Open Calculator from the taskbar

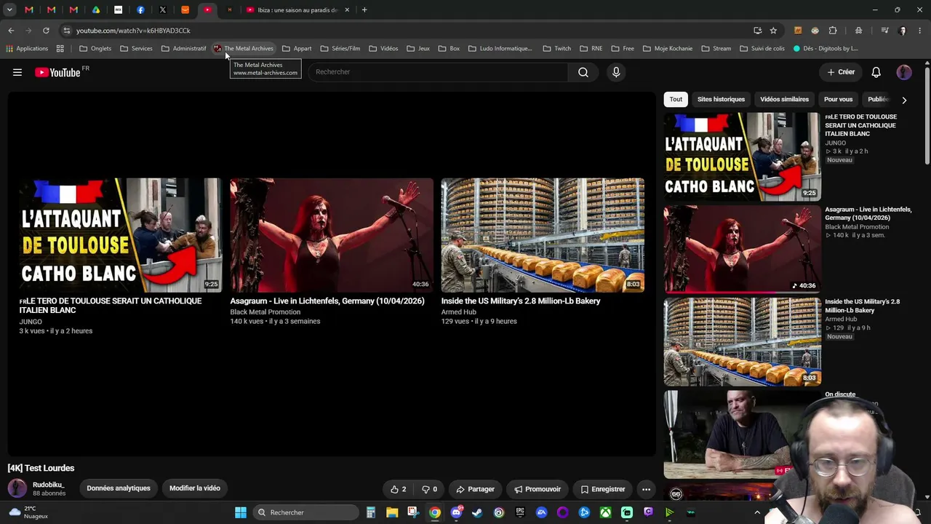[x=371, y=512]
